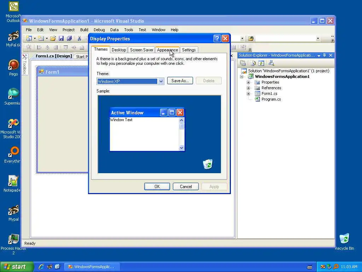362x272 pixels.
Task: Click Internet Explorer quick launch icon
Action: click(x=42, y=267)
